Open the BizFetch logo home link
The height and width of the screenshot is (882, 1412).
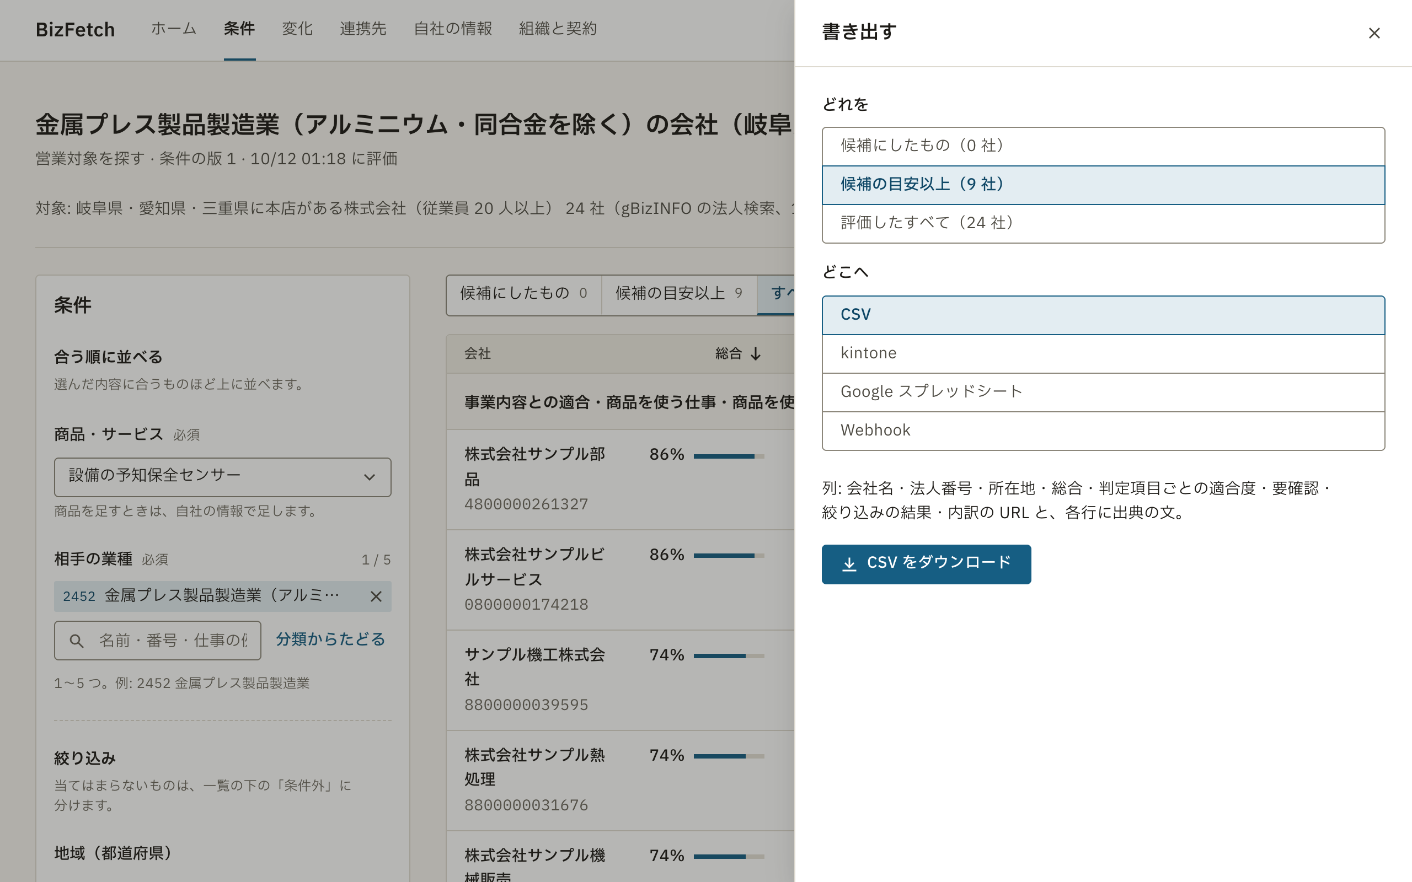coord(75,30)
